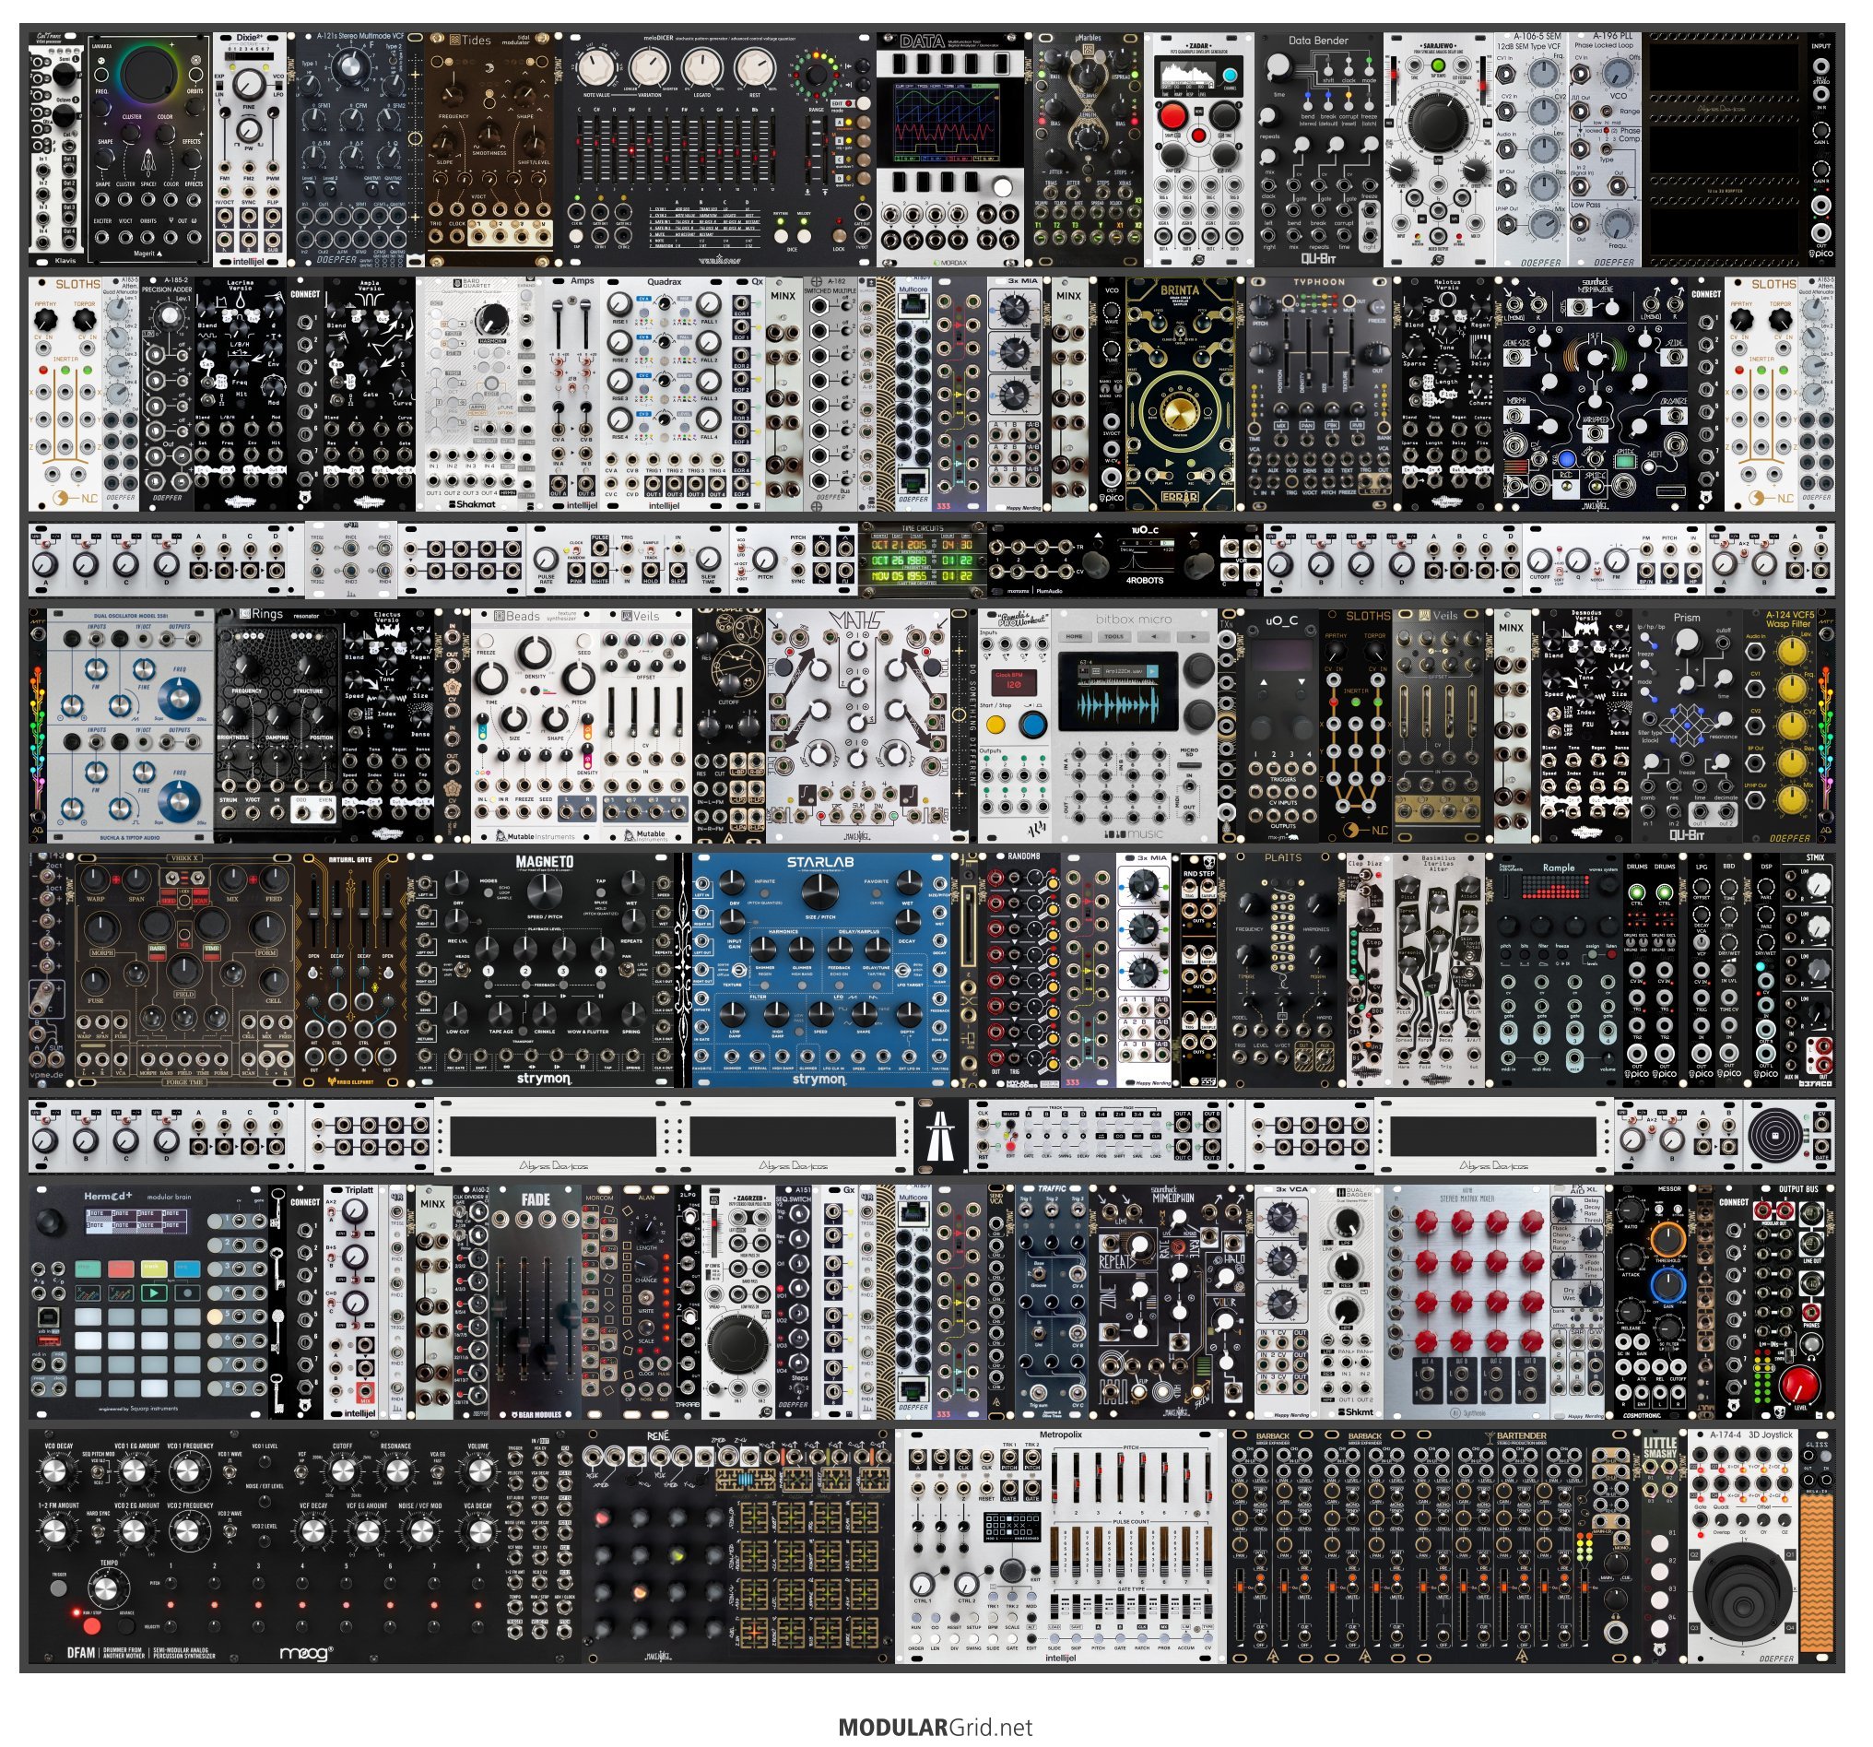Click the Time Circuits date display
This screenshot has width=1873, height=1747.
pos(922,561)
